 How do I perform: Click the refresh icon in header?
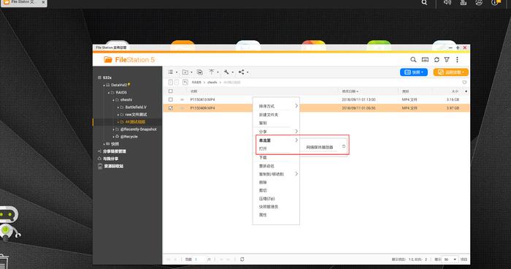point(437,60)
